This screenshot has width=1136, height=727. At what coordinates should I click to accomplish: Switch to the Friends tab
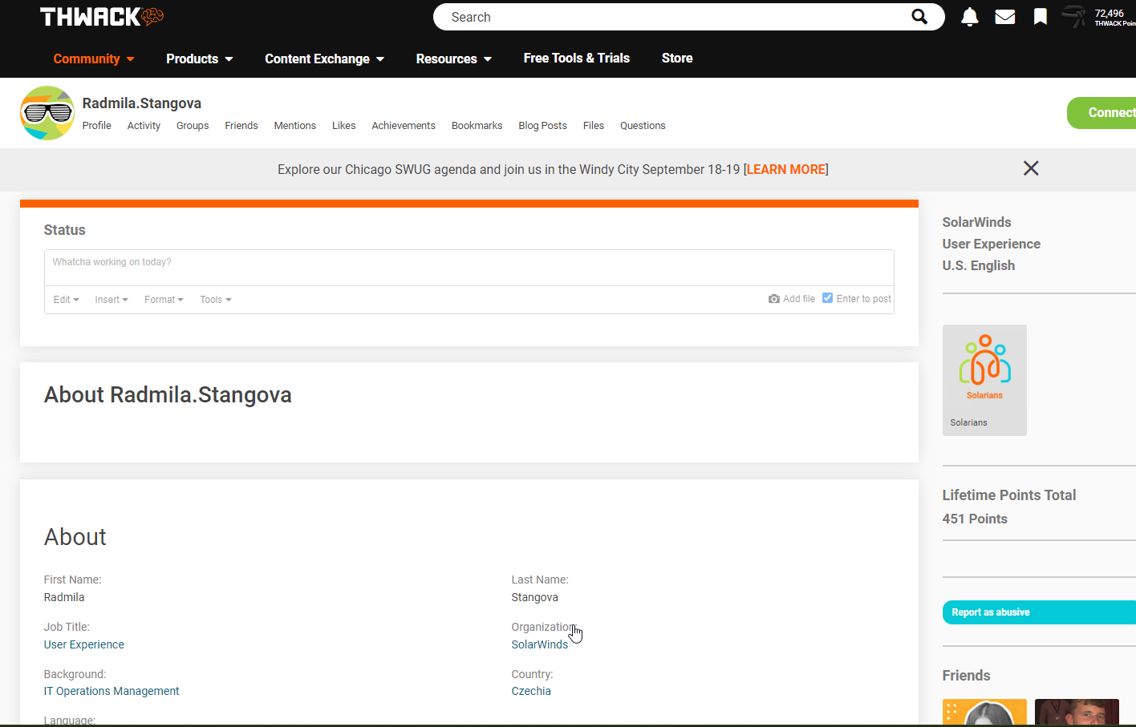click(241, 126)
